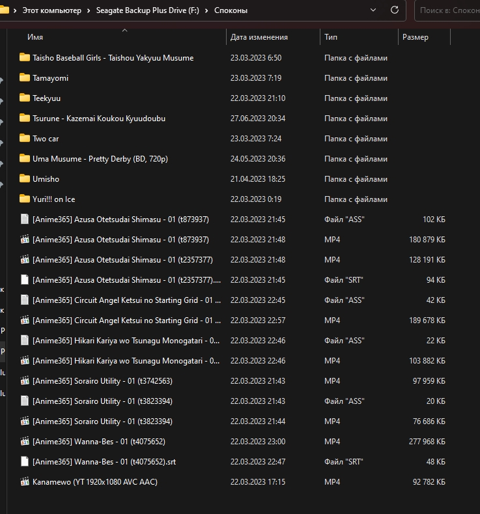Click the date 22.03.2023 22:57
This screenshot has height=514, width=480.
point(258,321)
